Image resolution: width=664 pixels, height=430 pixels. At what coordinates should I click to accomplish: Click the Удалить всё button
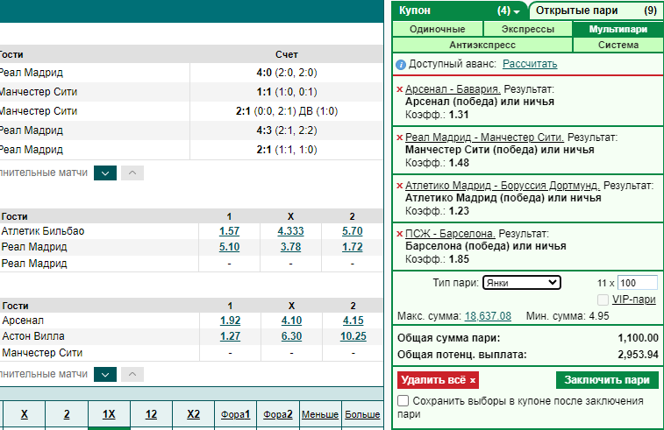(438, 380)
